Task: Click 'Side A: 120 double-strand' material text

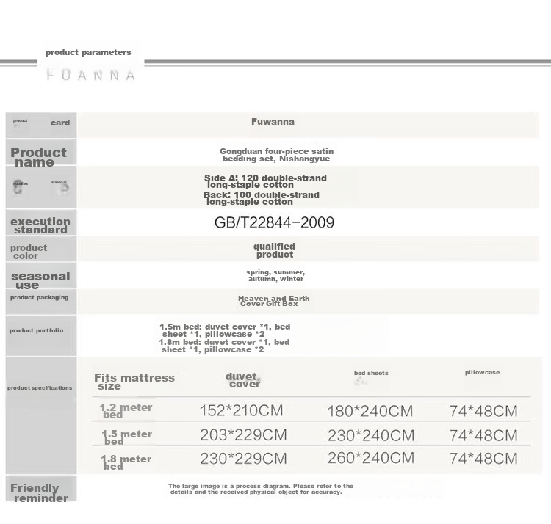Action: [265, 181]
